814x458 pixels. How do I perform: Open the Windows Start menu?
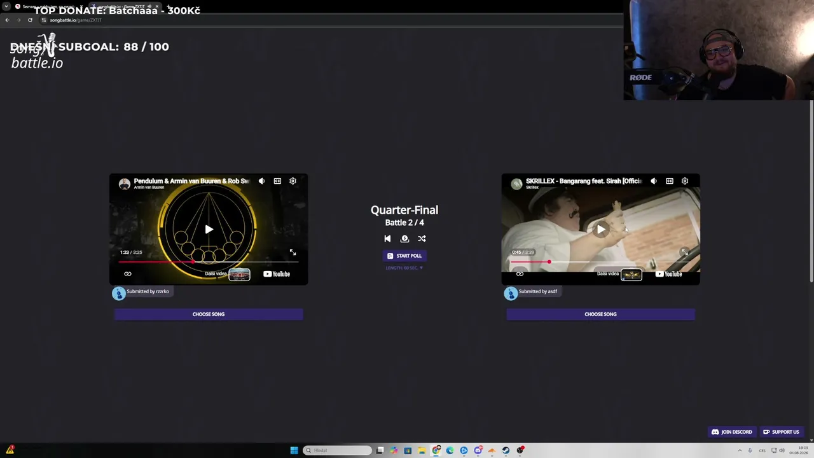(294, 450)
